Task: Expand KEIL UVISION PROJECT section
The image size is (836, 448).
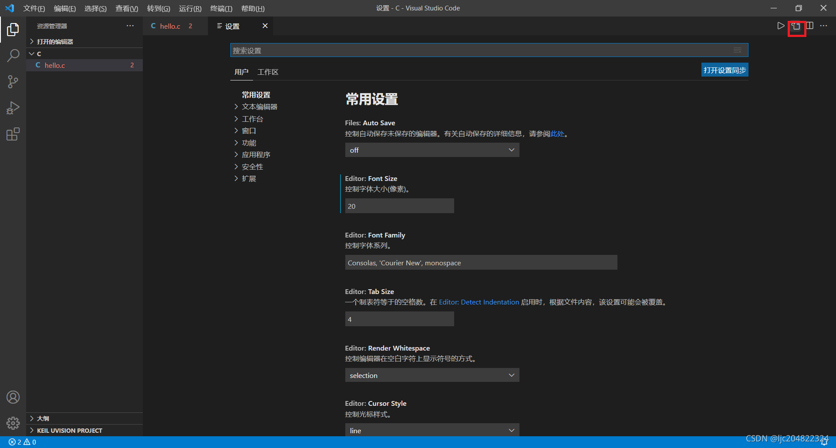Action: (84, 431)
